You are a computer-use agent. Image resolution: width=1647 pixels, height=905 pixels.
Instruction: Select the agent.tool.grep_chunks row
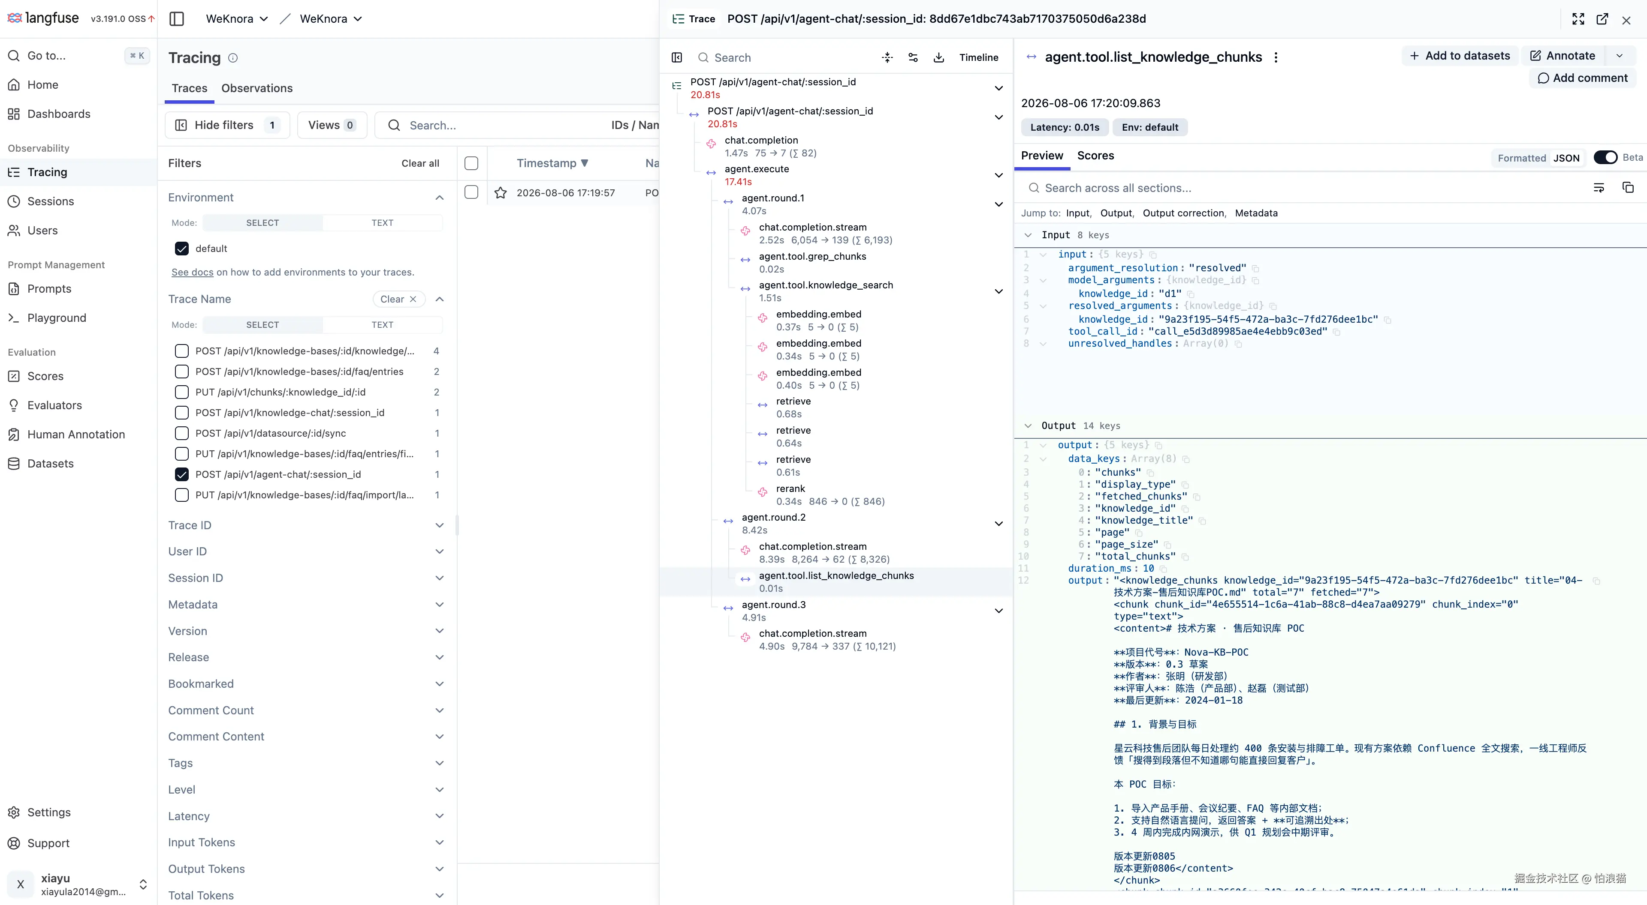(x=837, y=263)
